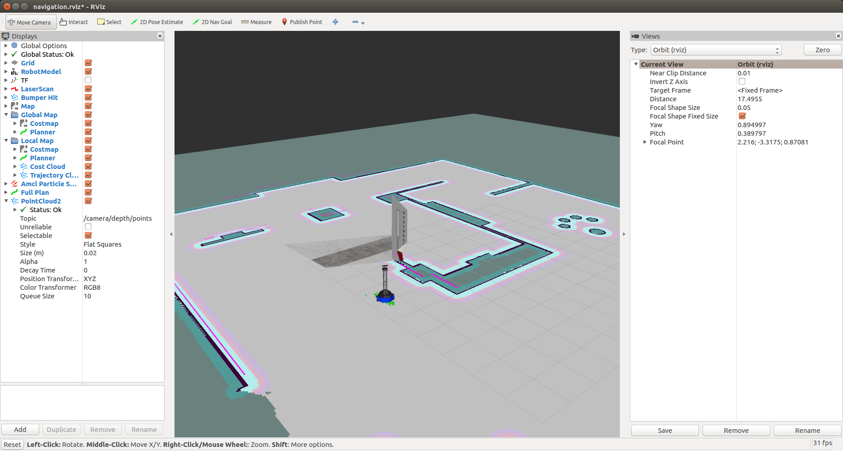Select the 2D Nav Goal tool
The width and height of the screenshot is (843, 451).
(212, 22)
